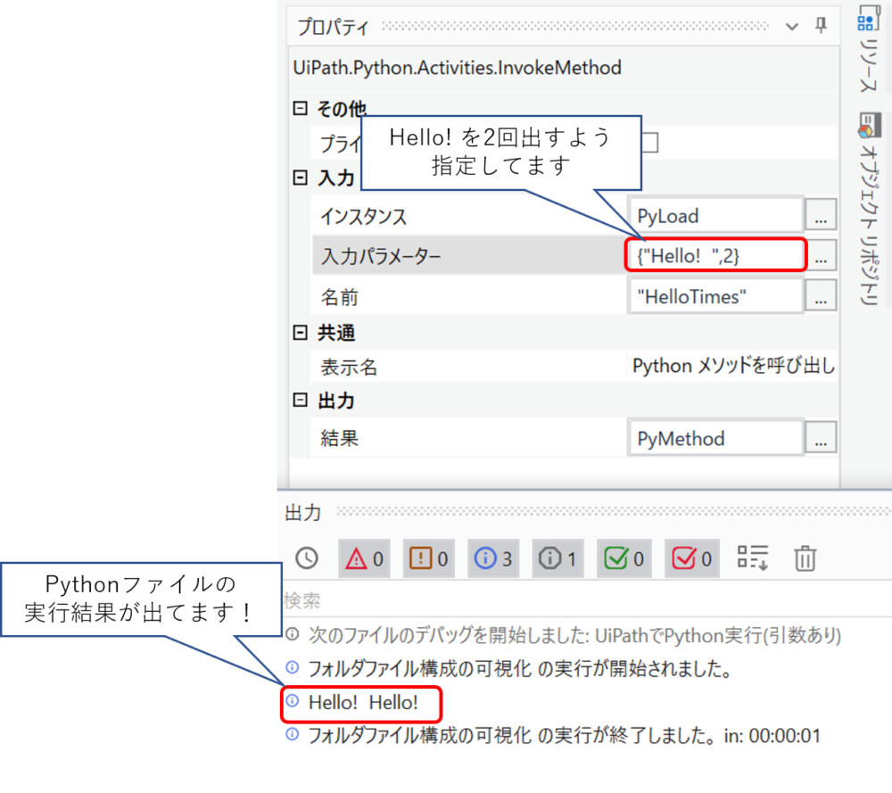The image size is (892, 793).
Task: Toggle timestamps in the output panel
Action: (x=307, y=558)
